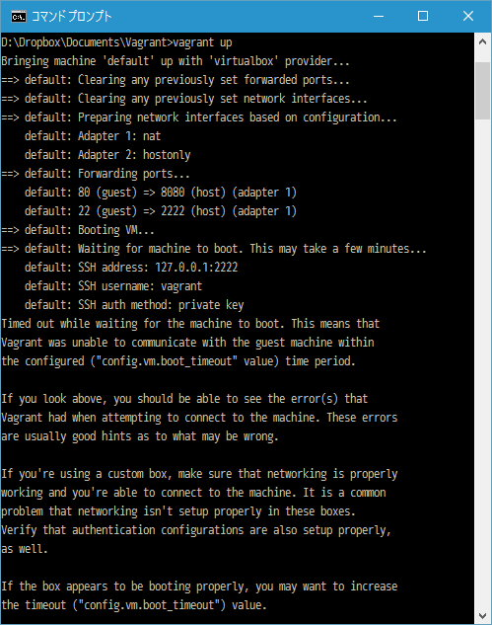Click the scrollbar up arrow
The width and height of the screenshot is (492, 625).
point(482,41)
